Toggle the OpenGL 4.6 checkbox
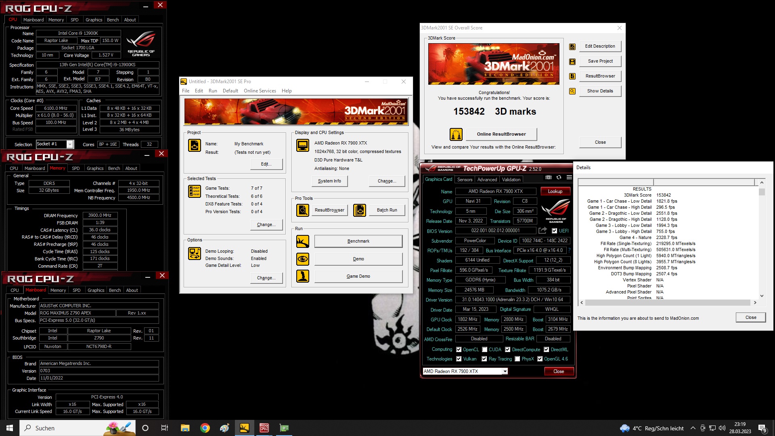This screenshot has height=436, width=775. click(x=540, y=359)
